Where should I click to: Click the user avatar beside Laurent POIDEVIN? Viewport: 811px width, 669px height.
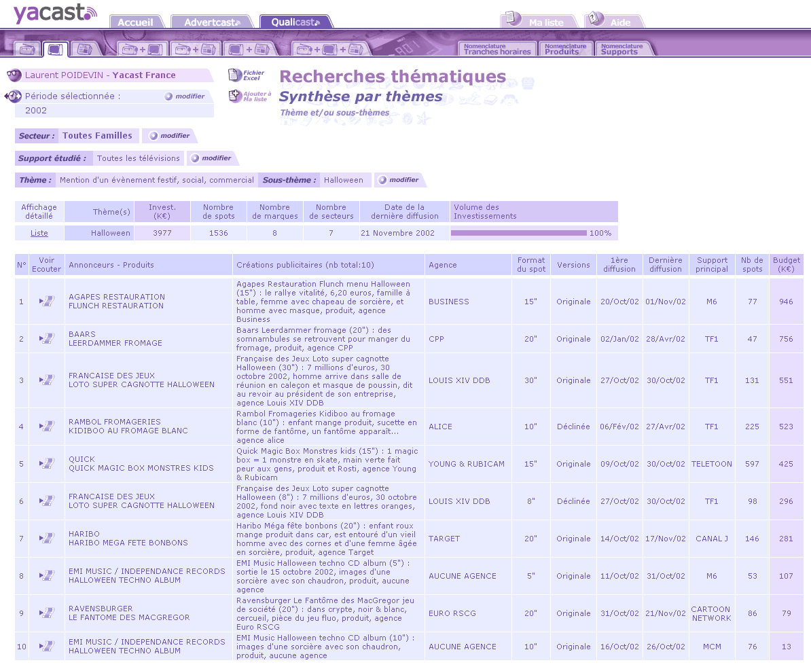pyautogui.click(x=14, y=75)
